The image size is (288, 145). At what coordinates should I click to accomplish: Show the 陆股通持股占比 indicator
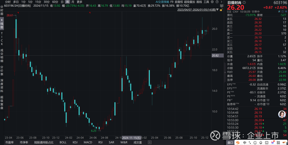click(x=44, y=142)
